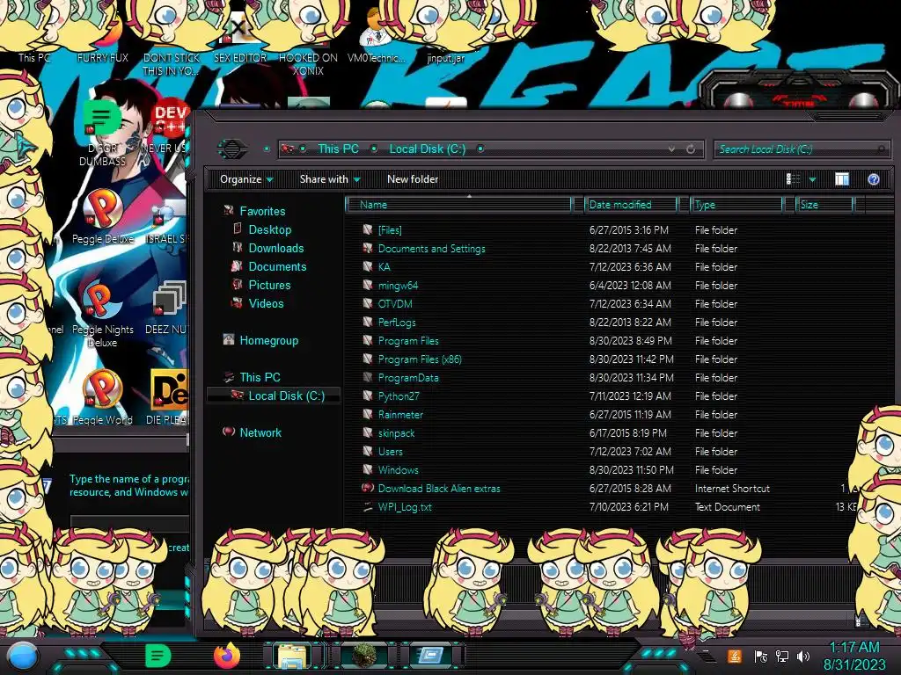Select the Documents and Settings folder
The width and height of the screenshot is (901, 675).
(x=431, y=249)
